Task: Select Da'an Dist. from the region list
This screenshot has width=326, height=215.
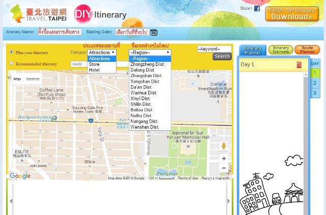Action: pos(150,87)
